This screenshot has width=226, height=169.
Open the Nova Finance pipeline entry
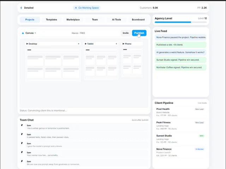click(181, 152)
